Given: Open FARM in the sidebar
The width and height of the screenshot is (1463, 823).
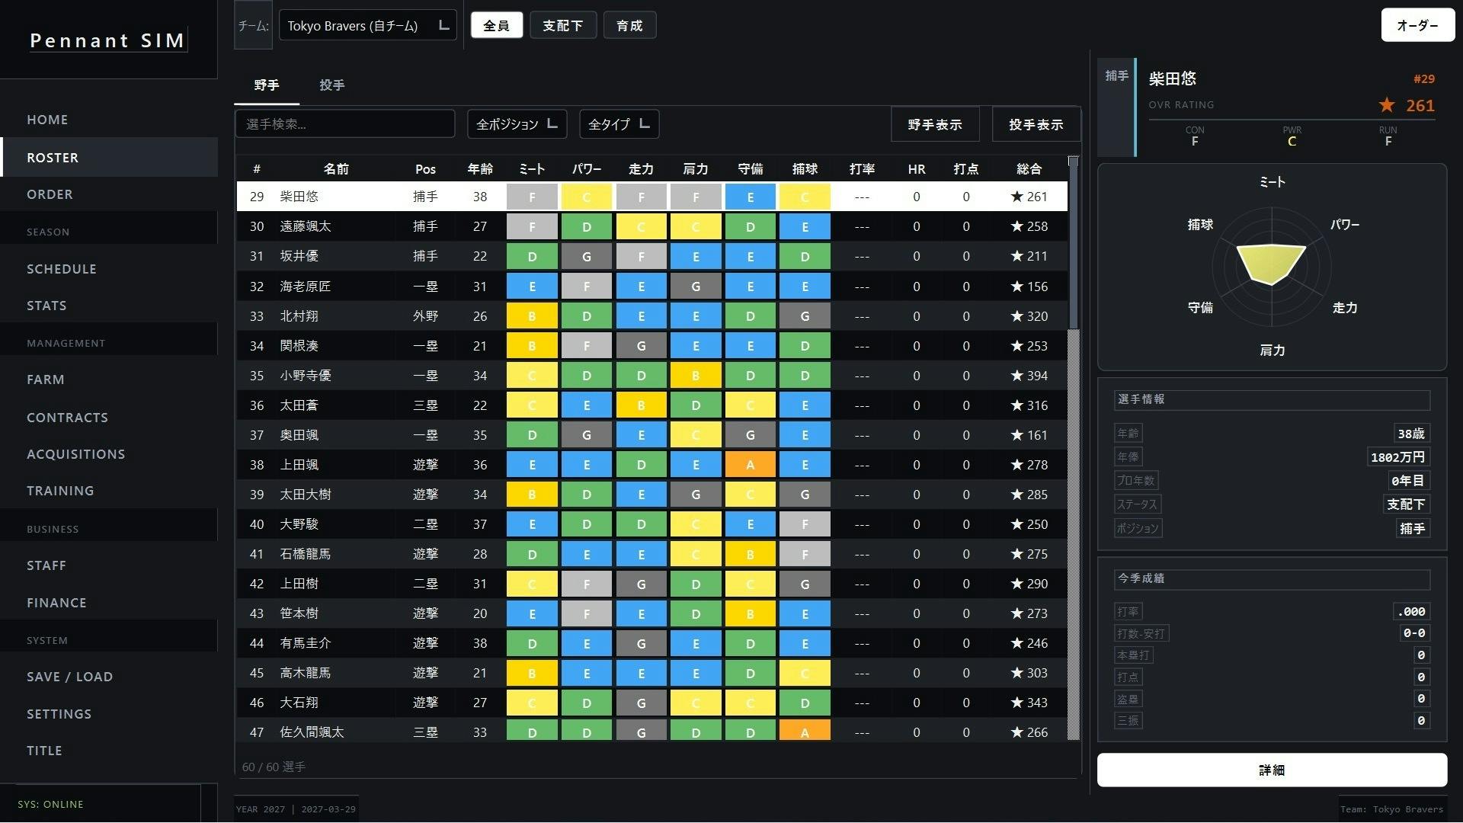Looking at the screenshot, I should pyautogui.click(x=46, y=379).
